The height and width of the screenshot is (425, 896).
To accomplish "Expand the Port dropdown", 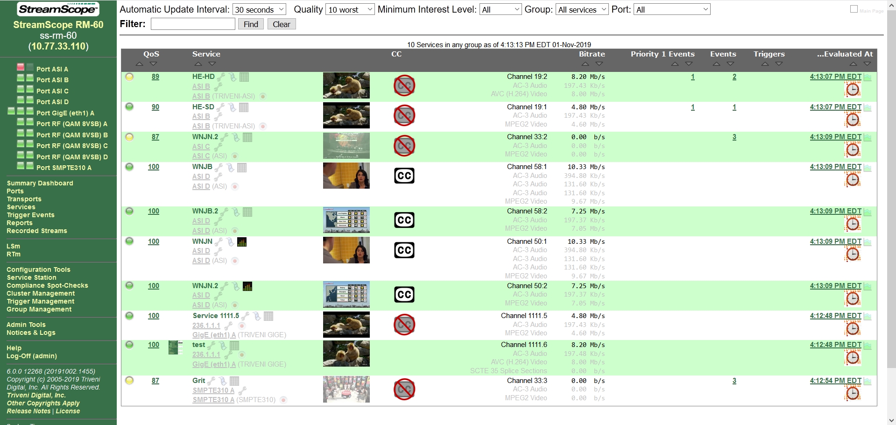I will point(672,9).
